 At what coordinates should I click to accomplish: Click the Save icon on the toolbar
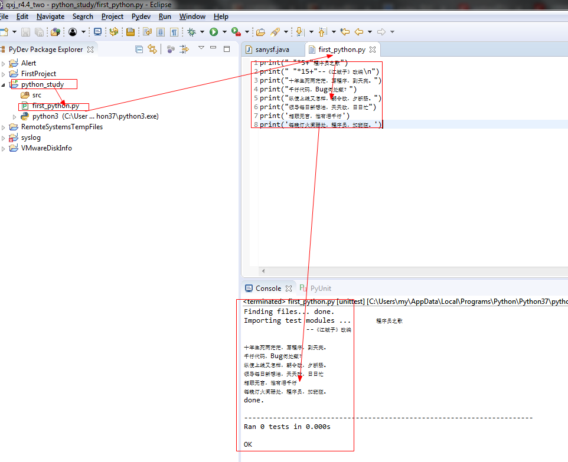(x=24, y=32)
